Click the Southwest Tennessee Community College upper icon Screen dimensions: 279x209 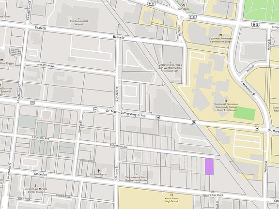(x=221, y=35)
